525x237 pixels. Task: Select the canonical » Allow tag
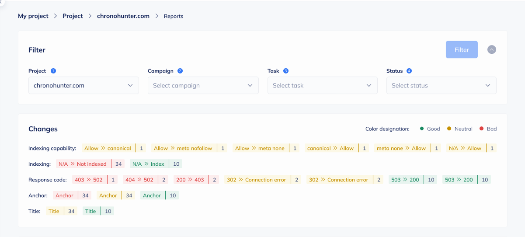(x=337, y=148)
